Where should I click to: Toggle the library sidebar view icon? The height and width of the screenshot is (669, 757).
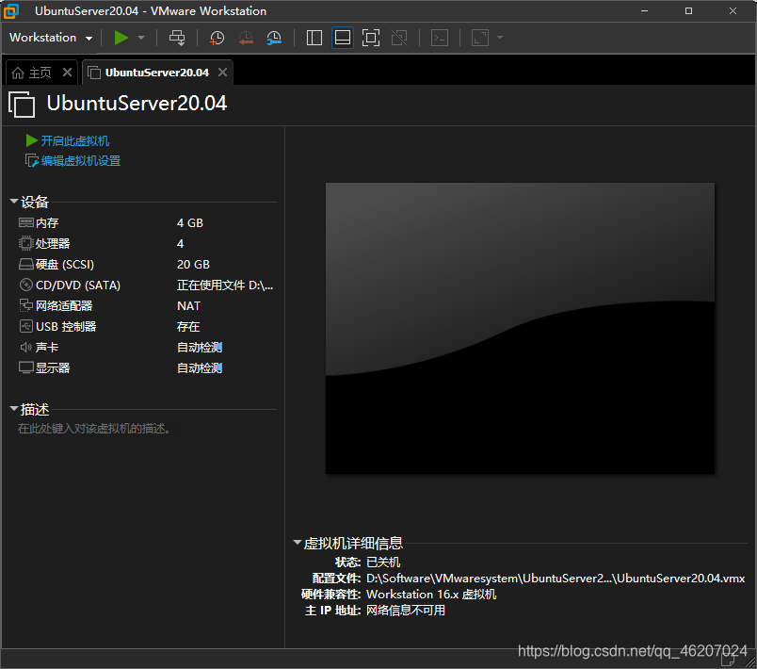[x=314, y=38]
